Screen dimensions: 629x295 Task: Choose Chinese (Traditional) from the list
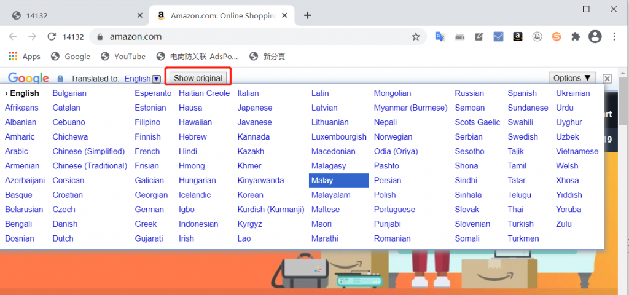[x=90, y=166]
